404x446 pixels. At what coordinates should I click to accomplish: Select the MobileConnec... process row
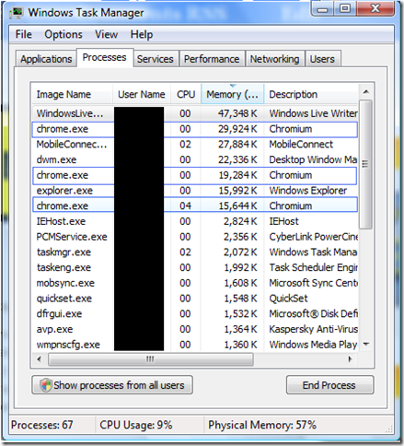[x=195, y=145]
